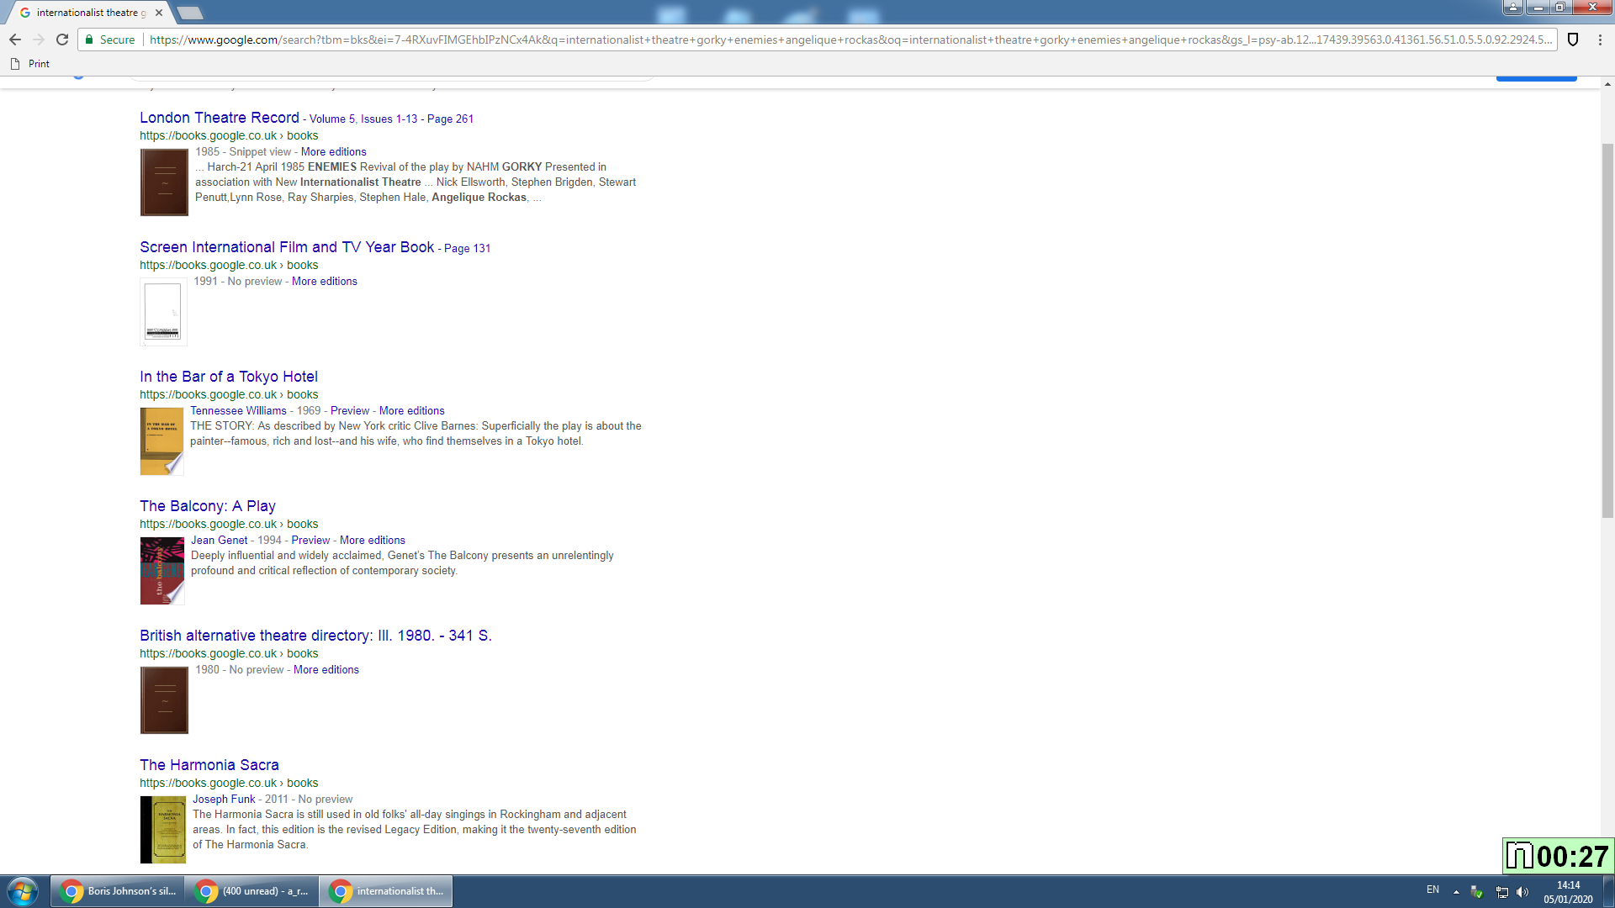Open the network tray icon

(x=1501, y=892)
